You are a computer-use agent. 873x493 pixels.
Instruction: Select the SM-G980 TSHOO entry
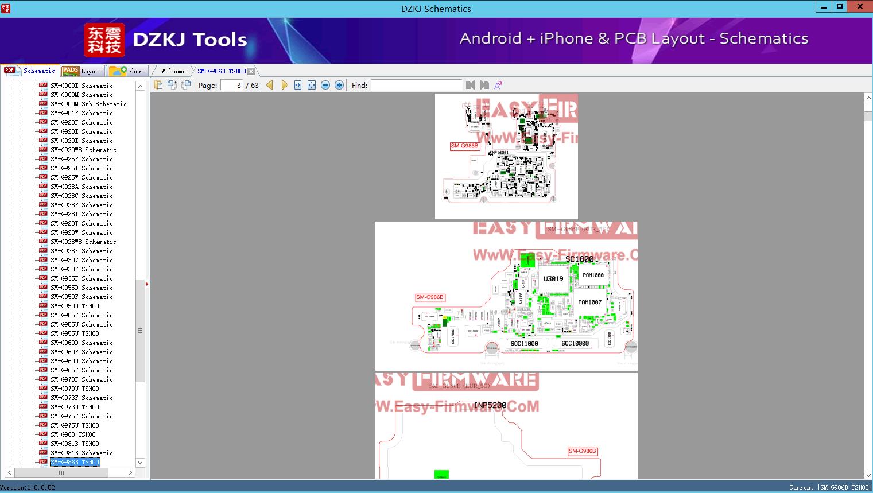point(73,434)
